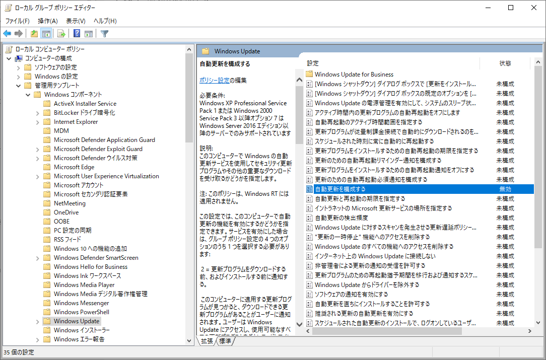Click the ローカル コンピューター ポリシー root icon
The image size is (546, 360).
[x=9, y=49]
